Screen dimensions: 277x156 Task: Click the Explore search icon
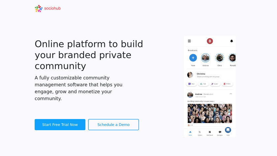click(200, 132)
